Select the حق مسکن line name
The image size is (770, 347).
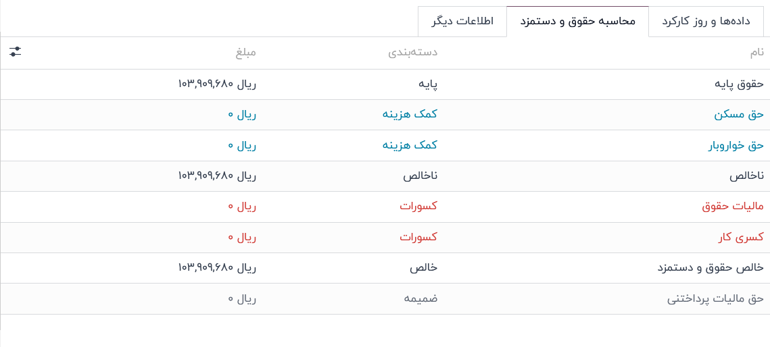(x=738, y=115)
